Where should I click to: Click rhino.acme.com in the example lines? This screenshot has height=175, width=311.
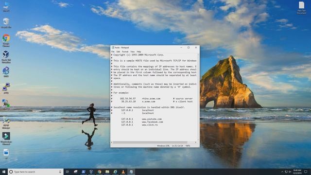click(151, 99)
